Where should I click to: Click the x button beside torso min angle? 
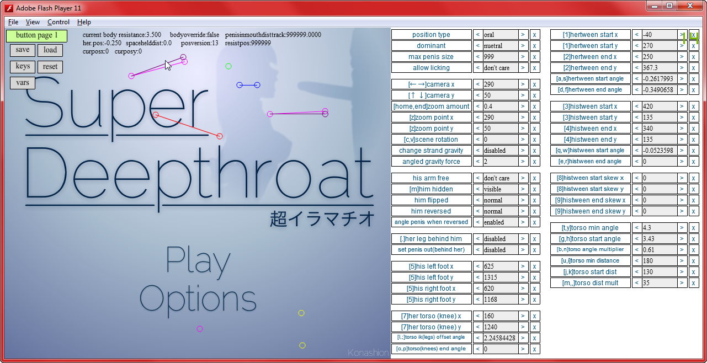tap(694, 228)
